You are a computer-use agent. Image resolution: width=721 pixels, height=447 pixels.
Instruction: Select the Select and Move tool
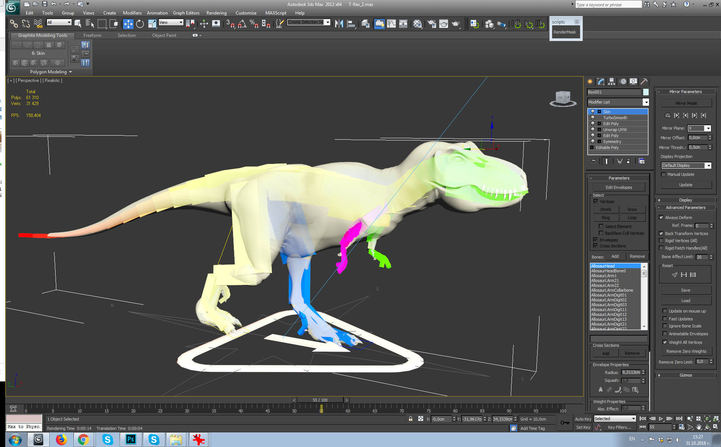128,24
